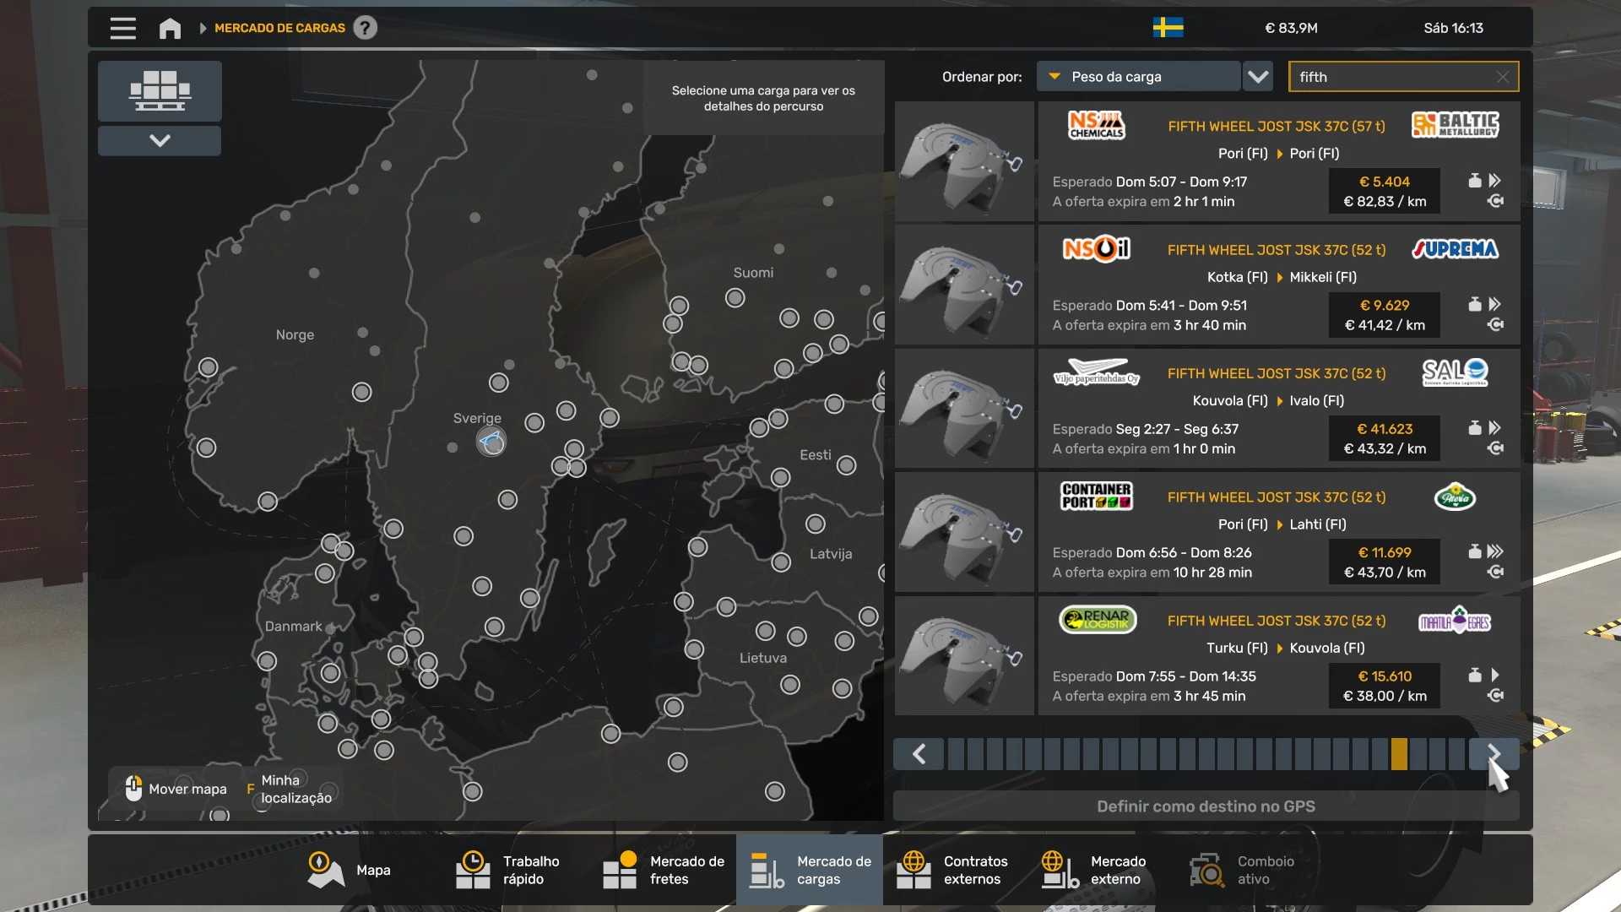Open the Mercado externo tab

click(1096, 871)
